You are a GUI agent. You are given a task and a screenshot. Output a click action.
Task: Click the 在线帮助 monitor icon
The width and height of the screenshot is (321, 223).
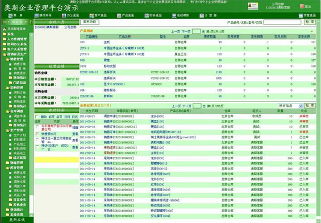click(174, 15)
